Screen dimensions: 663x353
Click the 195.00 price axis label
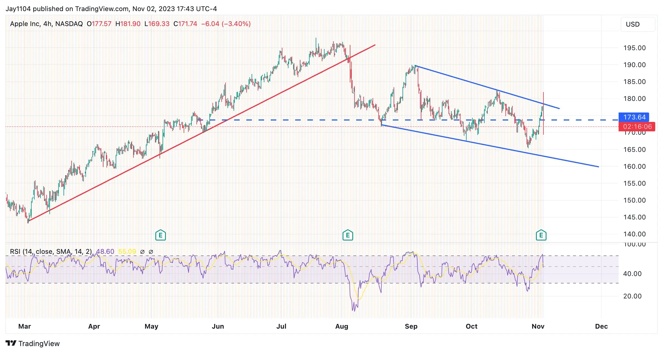(634, 48)
